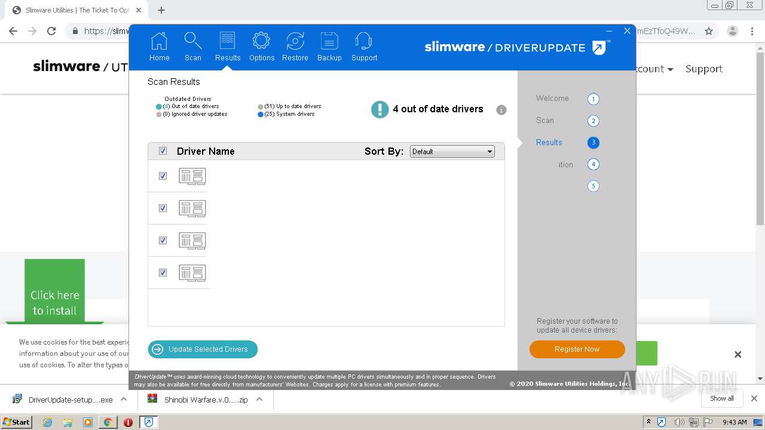The height and width of the screenshot is (430, 765).
Task: Open the Windows Start menu
Action: pos(17,422)
